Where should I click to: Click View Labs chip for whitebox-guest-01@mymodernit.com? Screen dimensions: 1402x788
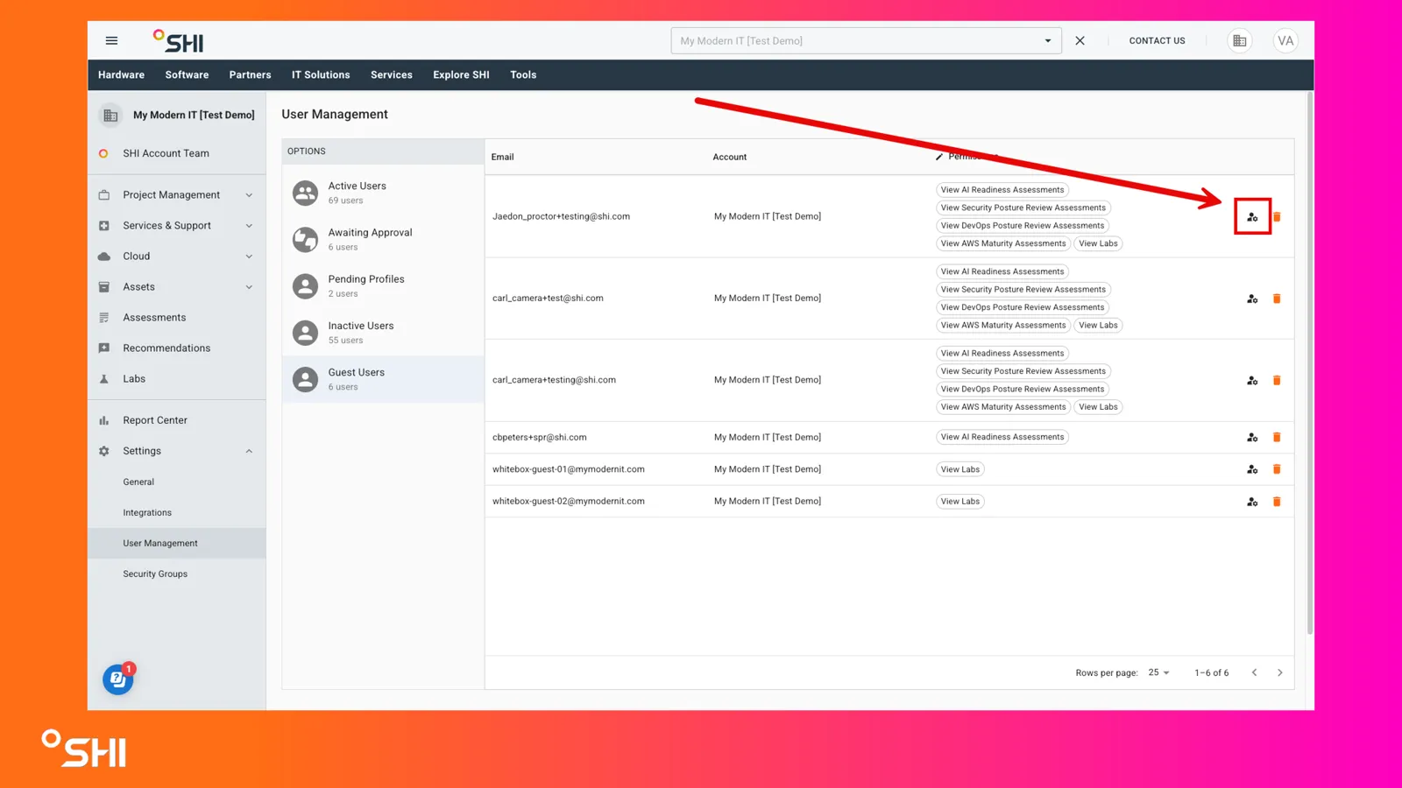pos(960,469)
